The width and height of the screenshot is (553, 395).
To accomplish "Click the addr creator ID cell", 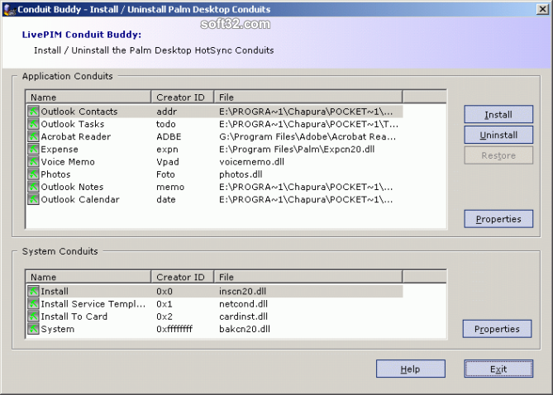I will [166, 112].
